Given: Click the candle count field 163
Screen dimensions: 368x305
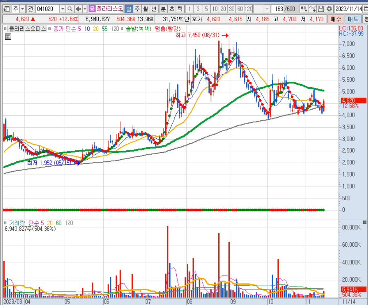Looking at the screenshot, I should [x=277, y=9].
